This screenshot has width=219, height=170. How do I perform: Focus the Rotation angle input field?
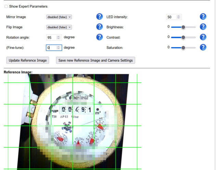click(51, 37)
